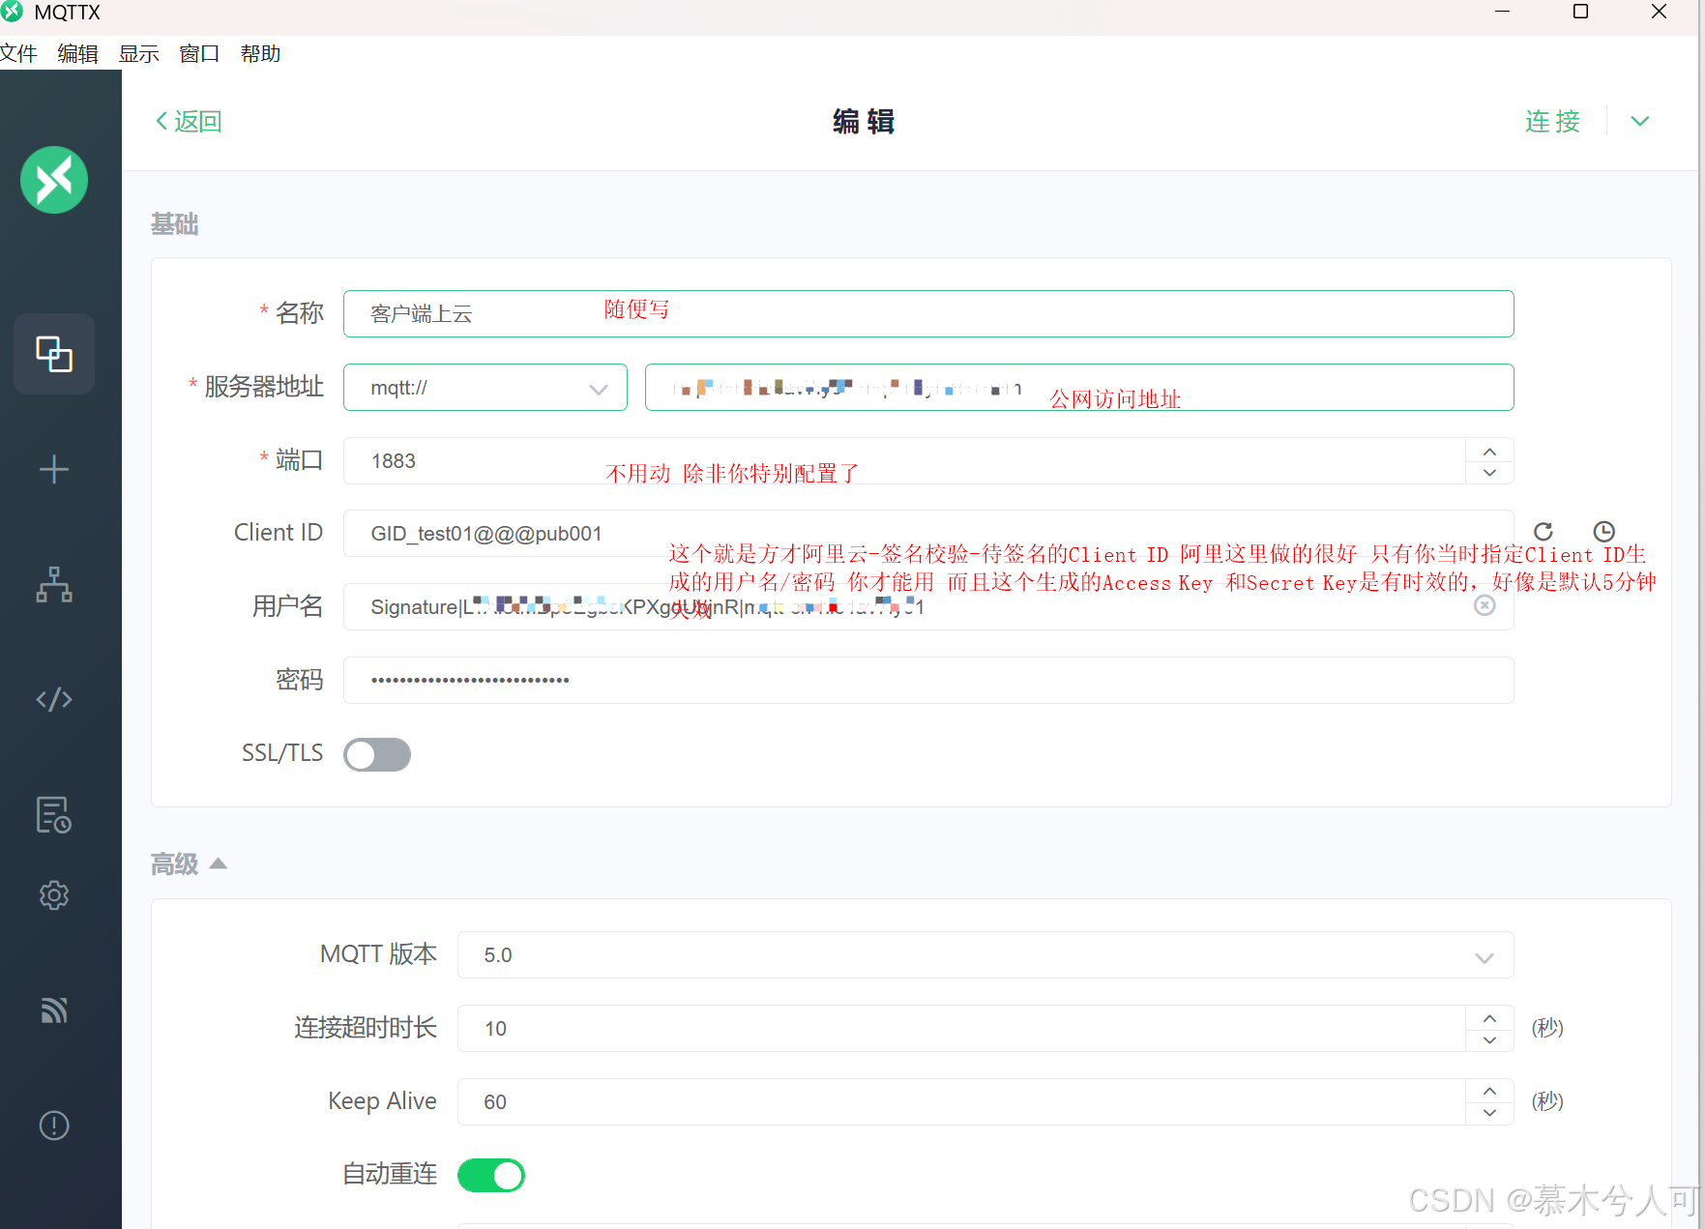Click the 返回 back link

pos(190,121)
